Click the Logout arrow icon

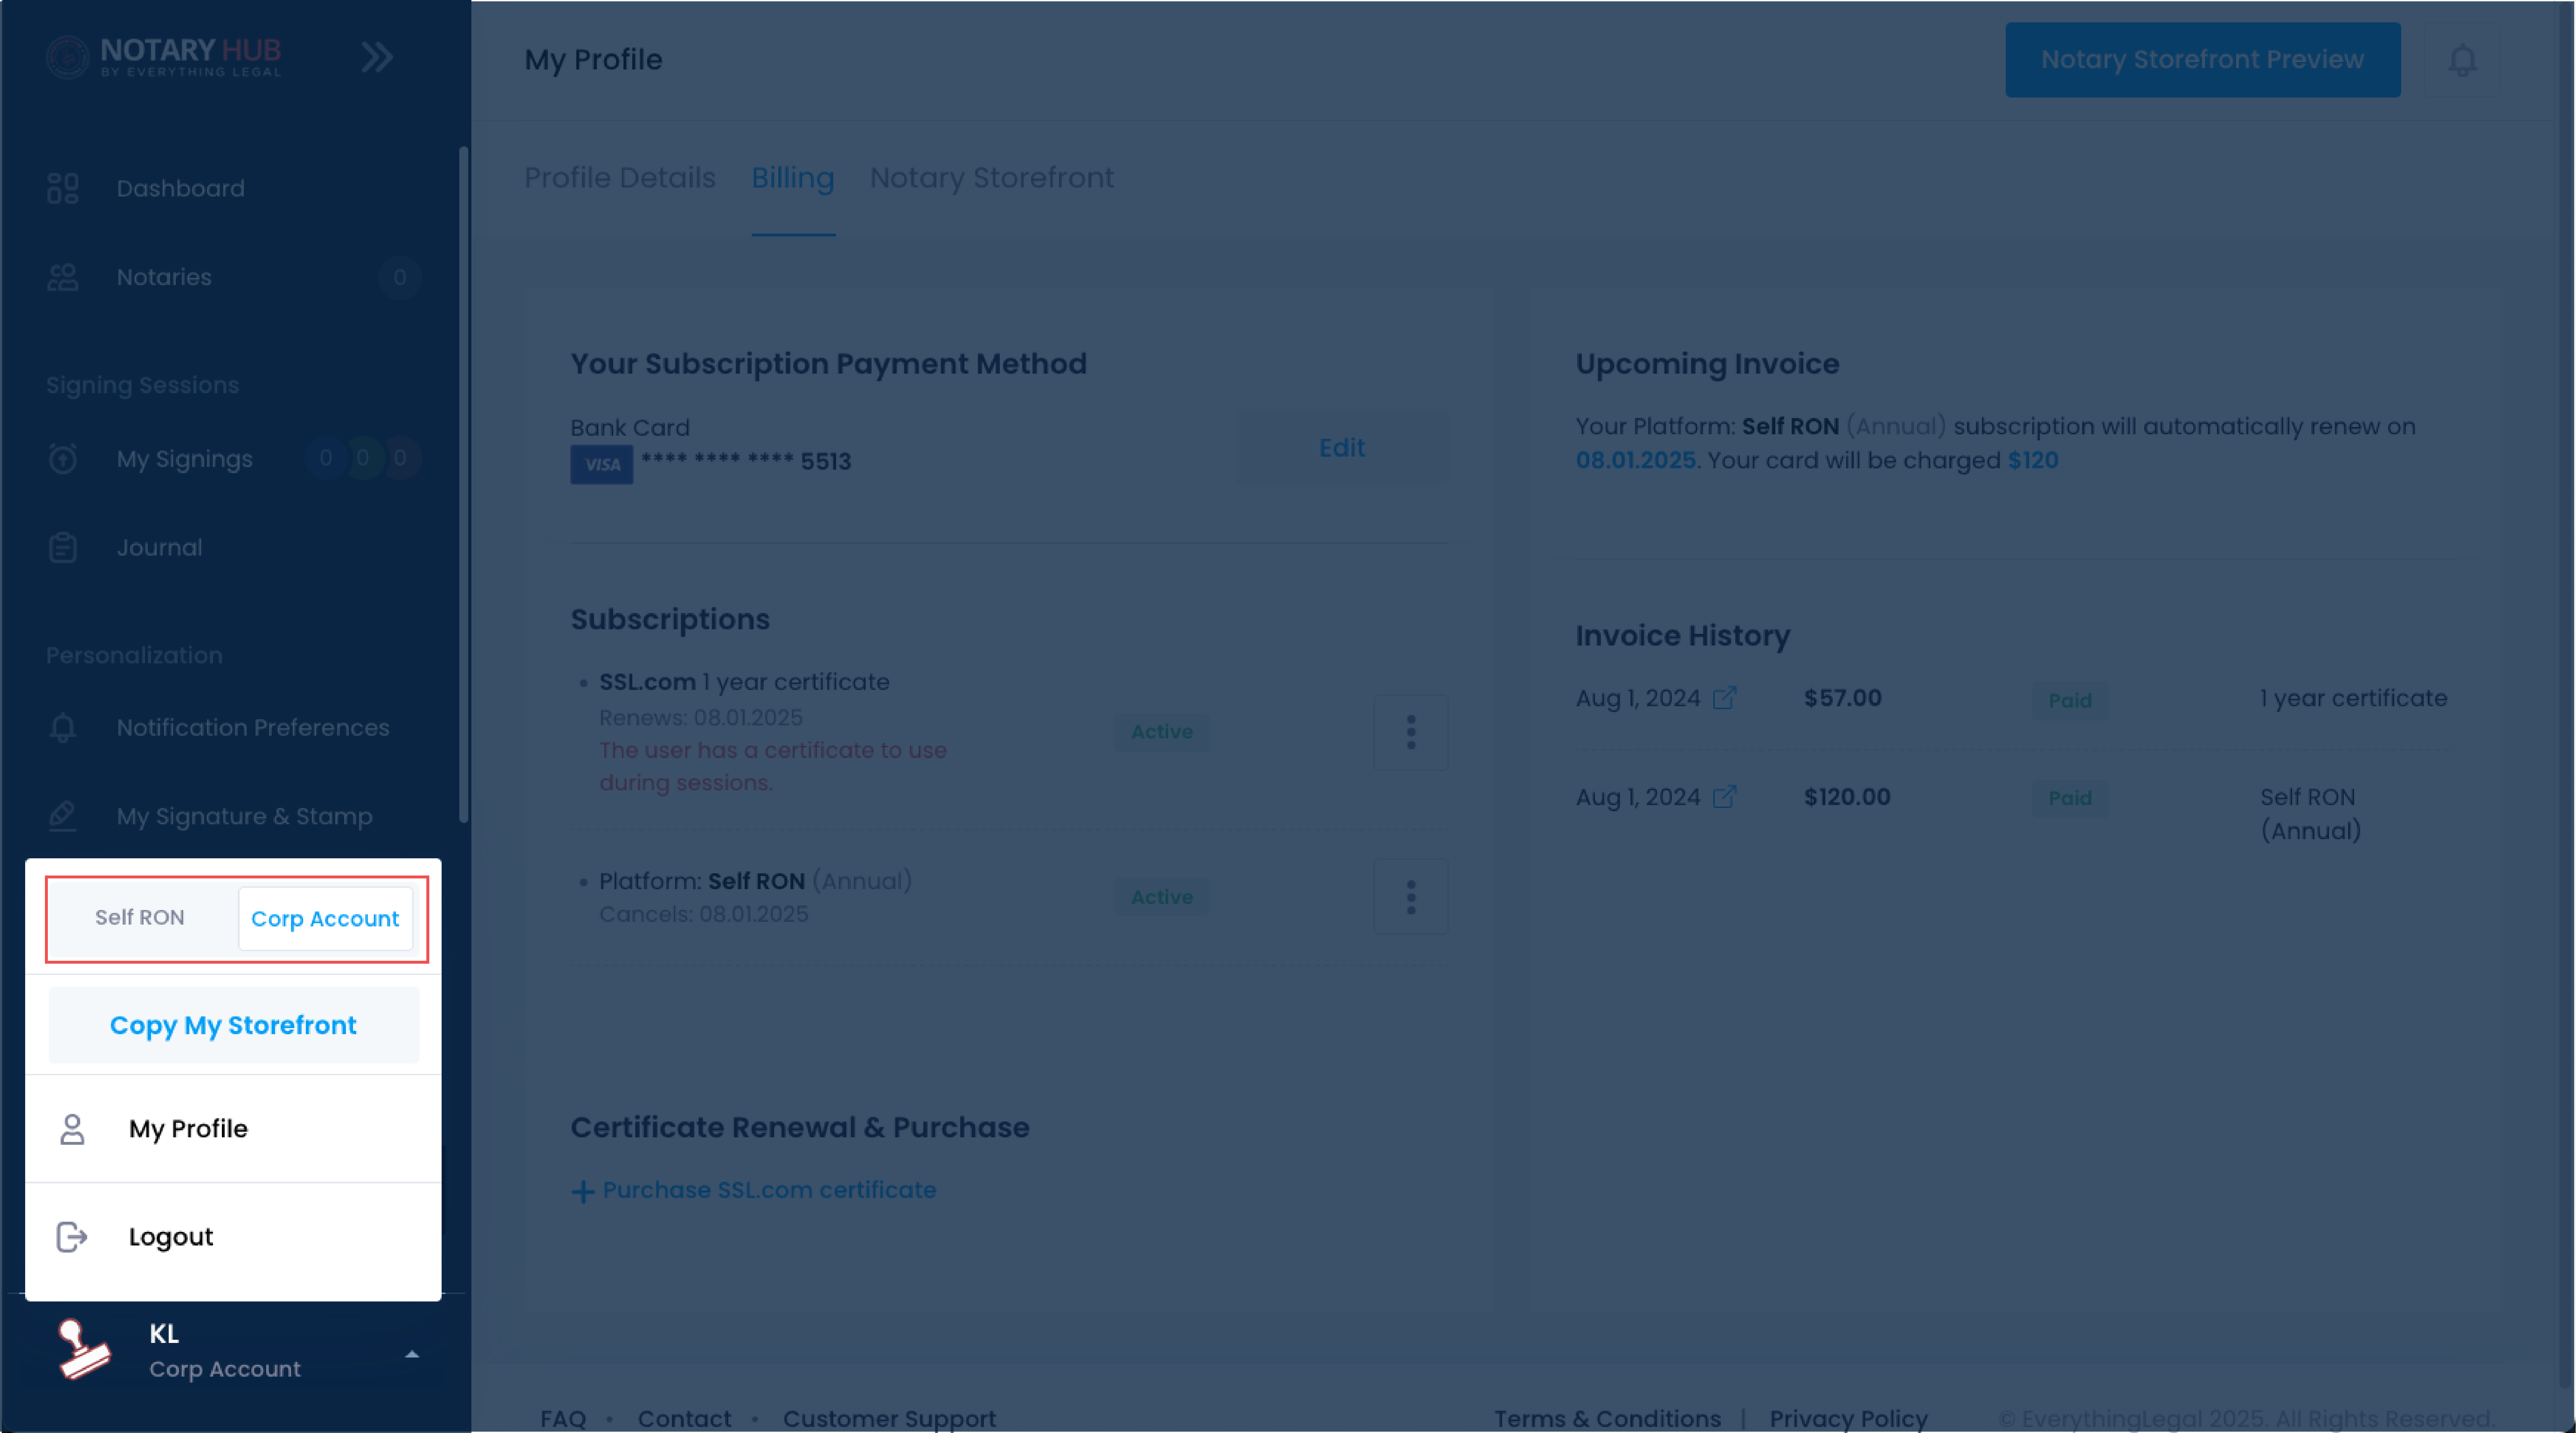coord(72,1237)
